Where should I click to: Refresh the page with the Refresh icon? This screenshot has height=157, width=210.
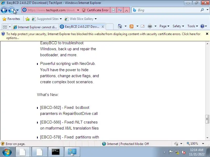click(x=120, y=10)
